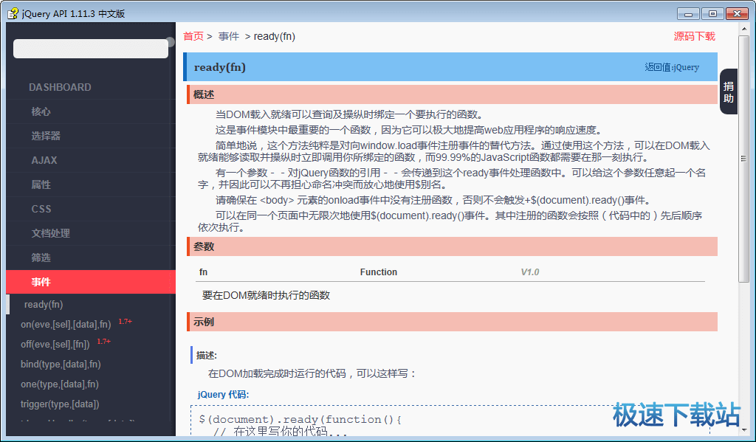
Task: Close the jQuery API window
Action: (x=737, y=14)
